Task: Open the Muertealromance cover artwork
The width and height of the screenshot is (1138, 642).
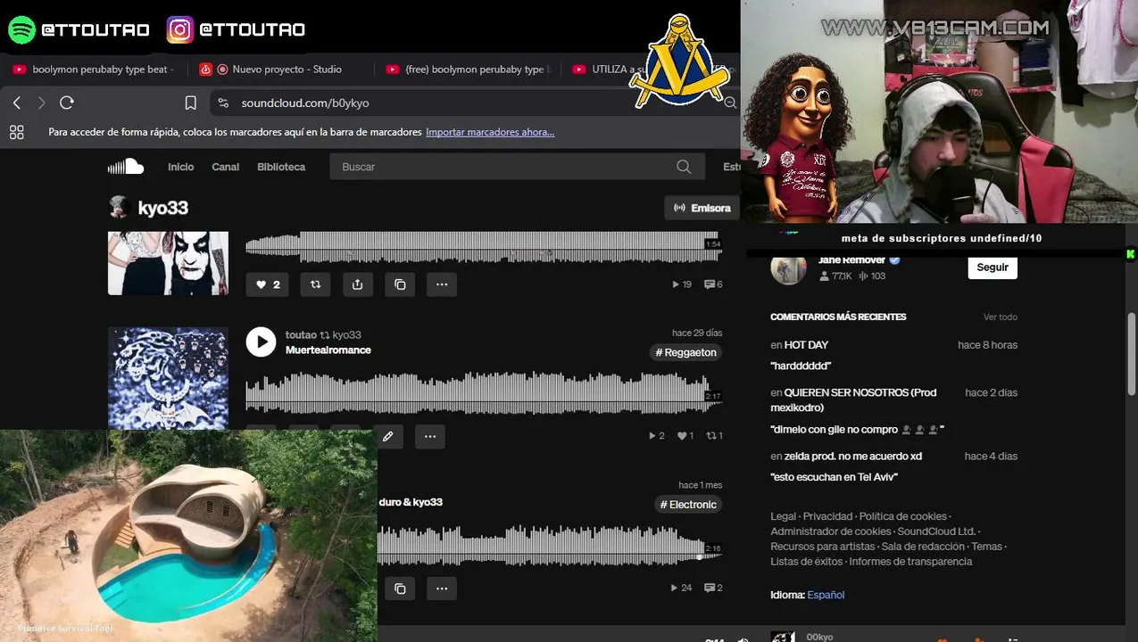Action: coord(168,378)
